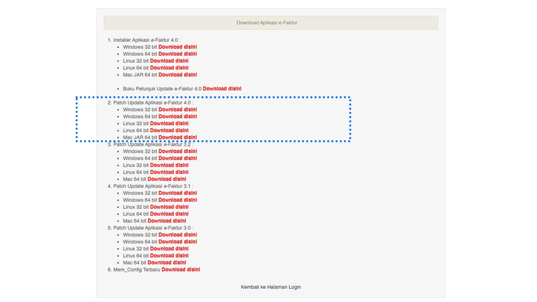Download the e-Faktur 4.0 installer for Linux 32 bit
The image size is (537, 302).
(x=169, y=61)
